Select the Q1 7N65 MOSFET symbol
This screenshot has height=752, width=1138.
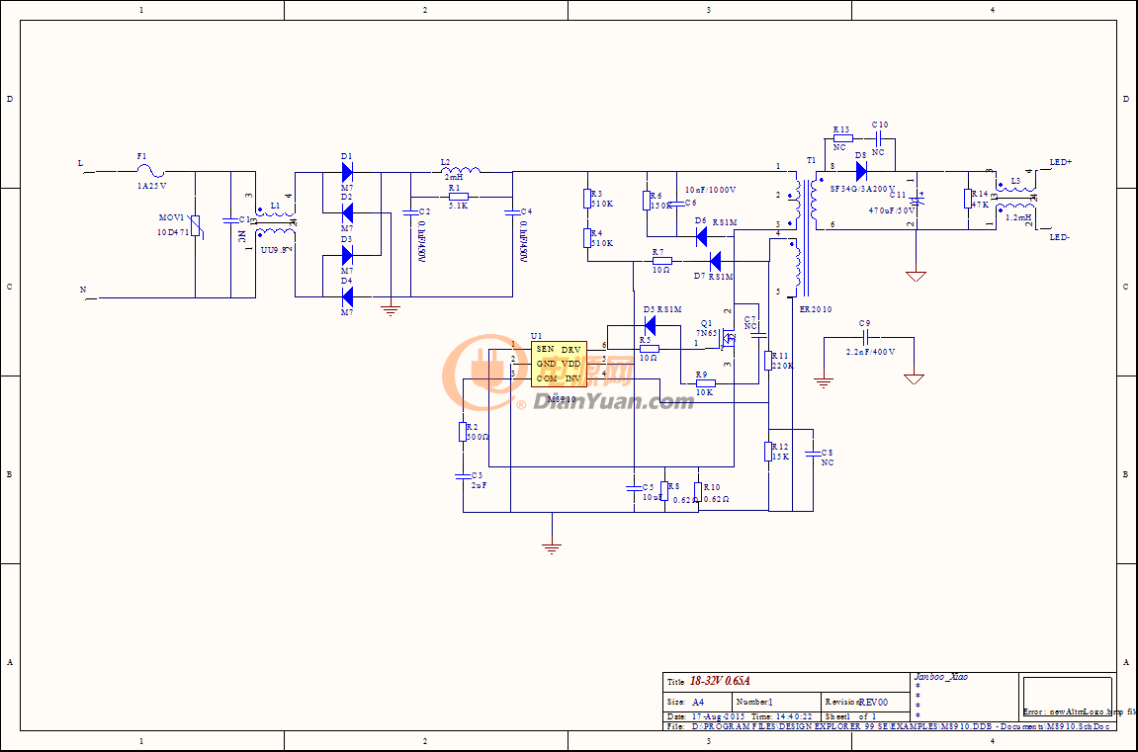click(x=728, y=338)
